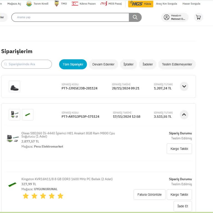
Task: Track cargo for Oleas motherboard order
Action: [x=179, y=149]
